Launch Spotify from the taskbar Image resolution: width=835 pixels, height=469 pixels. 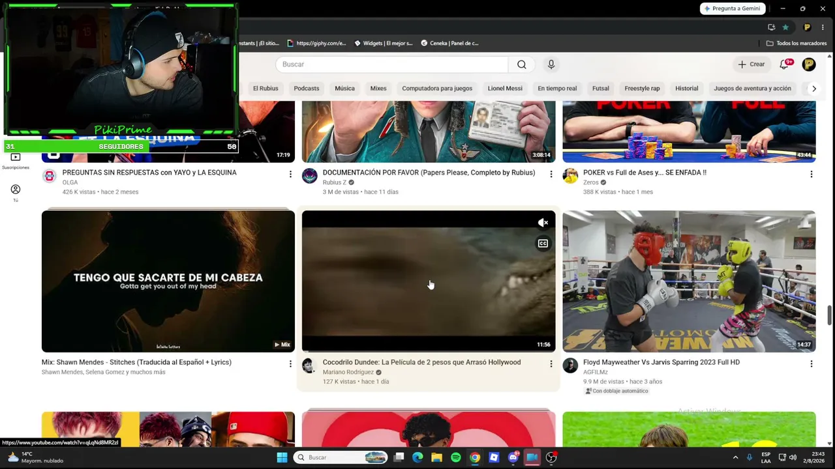pos(456,457)
